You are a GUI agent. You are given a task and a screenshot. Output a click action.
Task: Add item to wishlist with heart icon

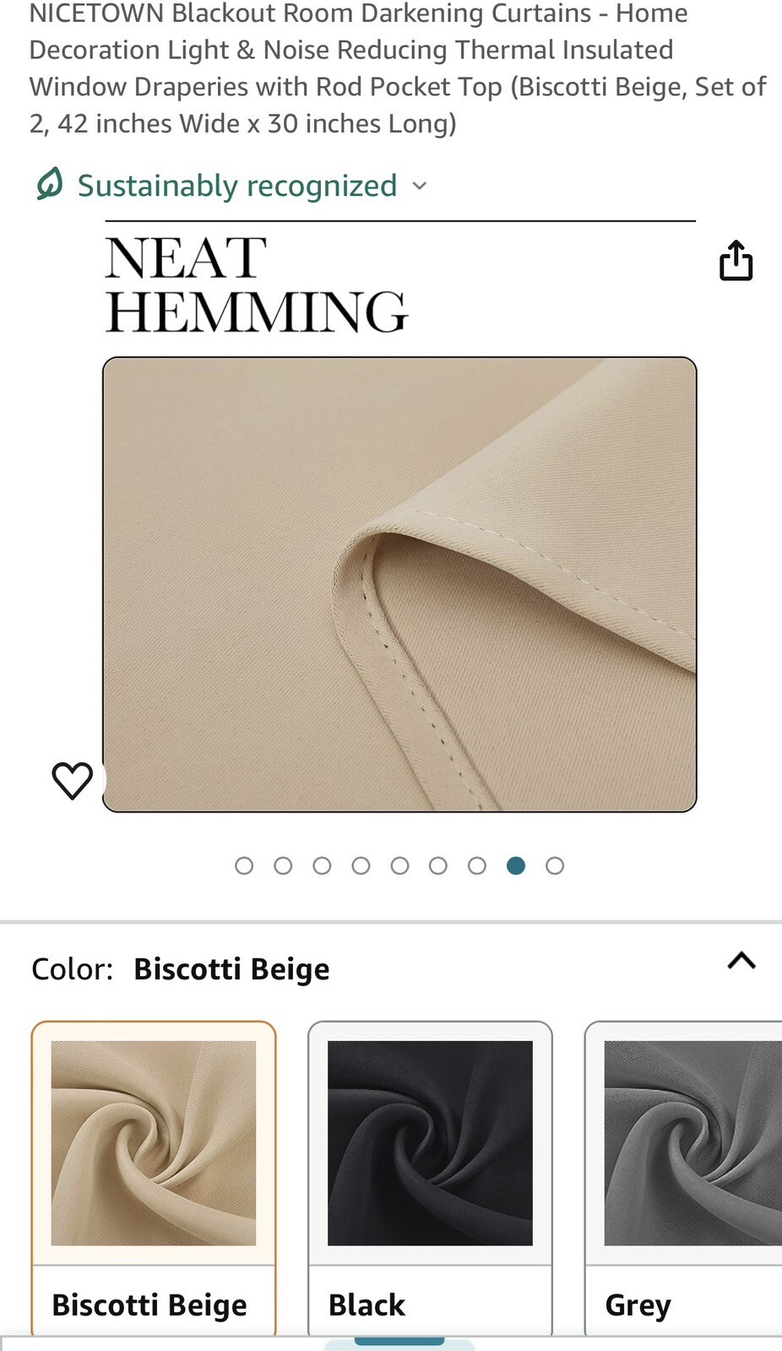pyautogui.click(x=73, y=780)
